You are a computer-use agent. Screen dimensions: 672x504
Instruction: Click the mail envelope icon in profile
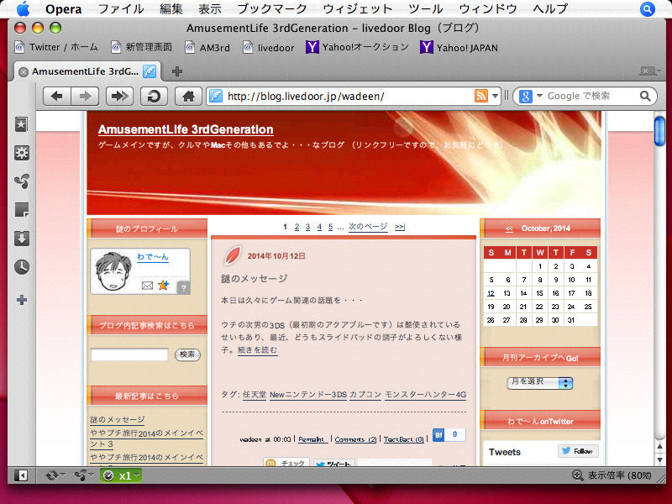[x=147, y=286]
